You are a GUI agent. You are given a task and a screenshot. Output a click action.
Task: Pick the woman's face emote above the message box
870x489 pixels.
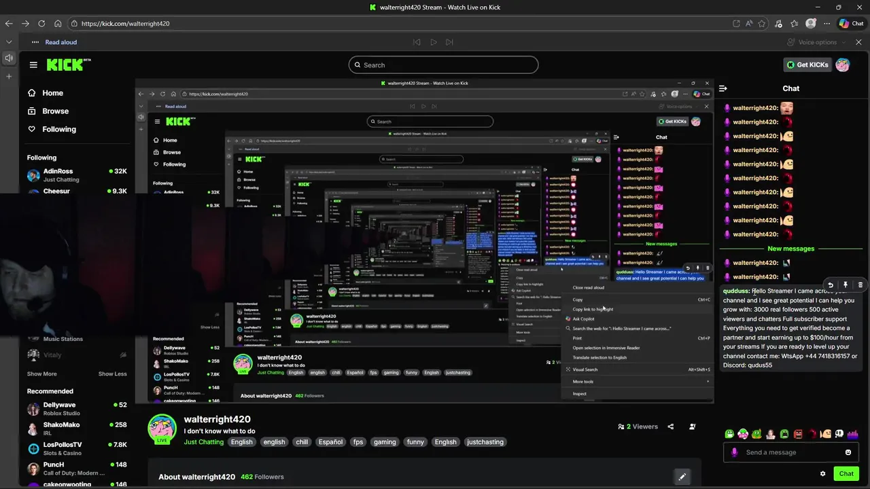click(771, 434)
